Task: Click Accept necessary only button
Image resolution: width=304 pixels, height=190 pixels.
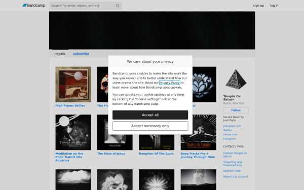Action: pos(150,126)
